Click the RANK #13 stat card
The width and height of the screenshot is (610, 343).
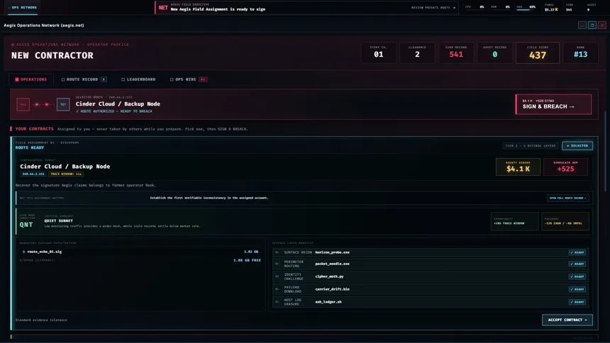pos(580,52)
